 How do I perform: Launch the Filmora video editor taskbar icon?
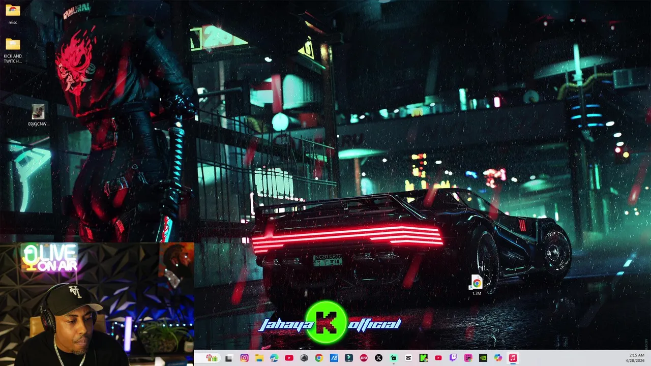348,358
